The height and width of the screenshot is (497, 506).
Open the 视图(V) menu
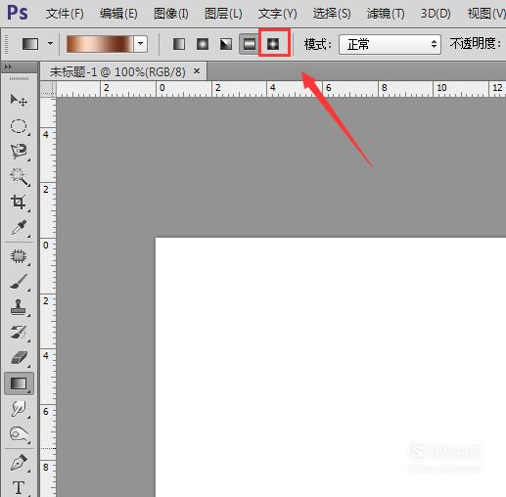point(486,14)
